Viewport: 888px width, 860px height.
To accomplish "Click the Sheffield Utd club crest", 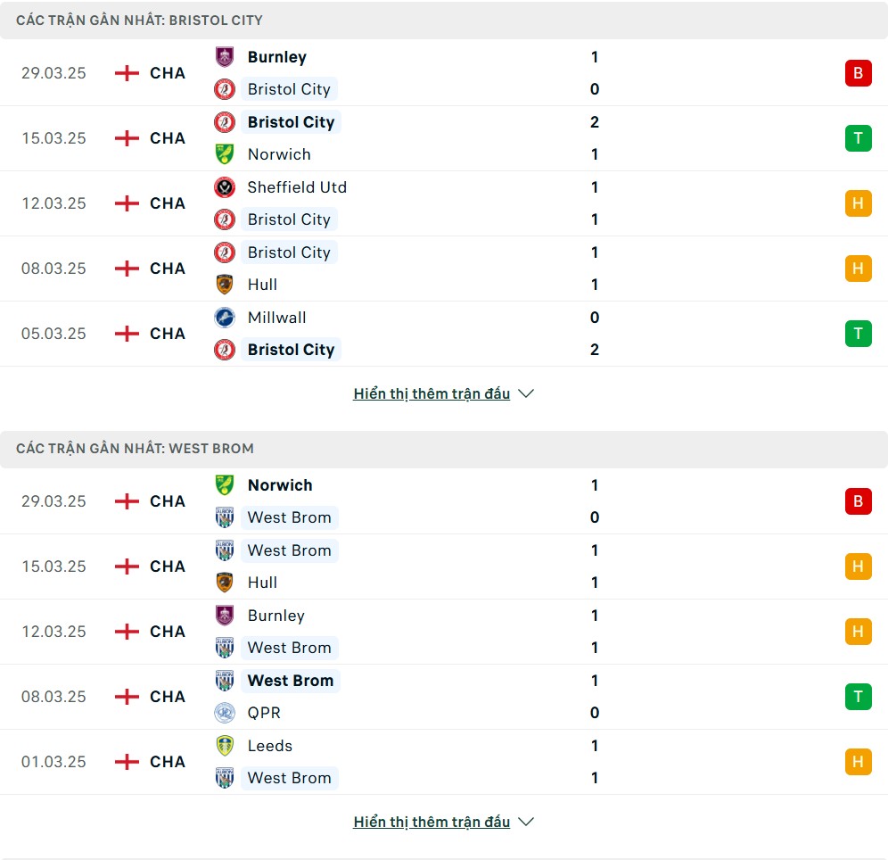I will [225, 187].
